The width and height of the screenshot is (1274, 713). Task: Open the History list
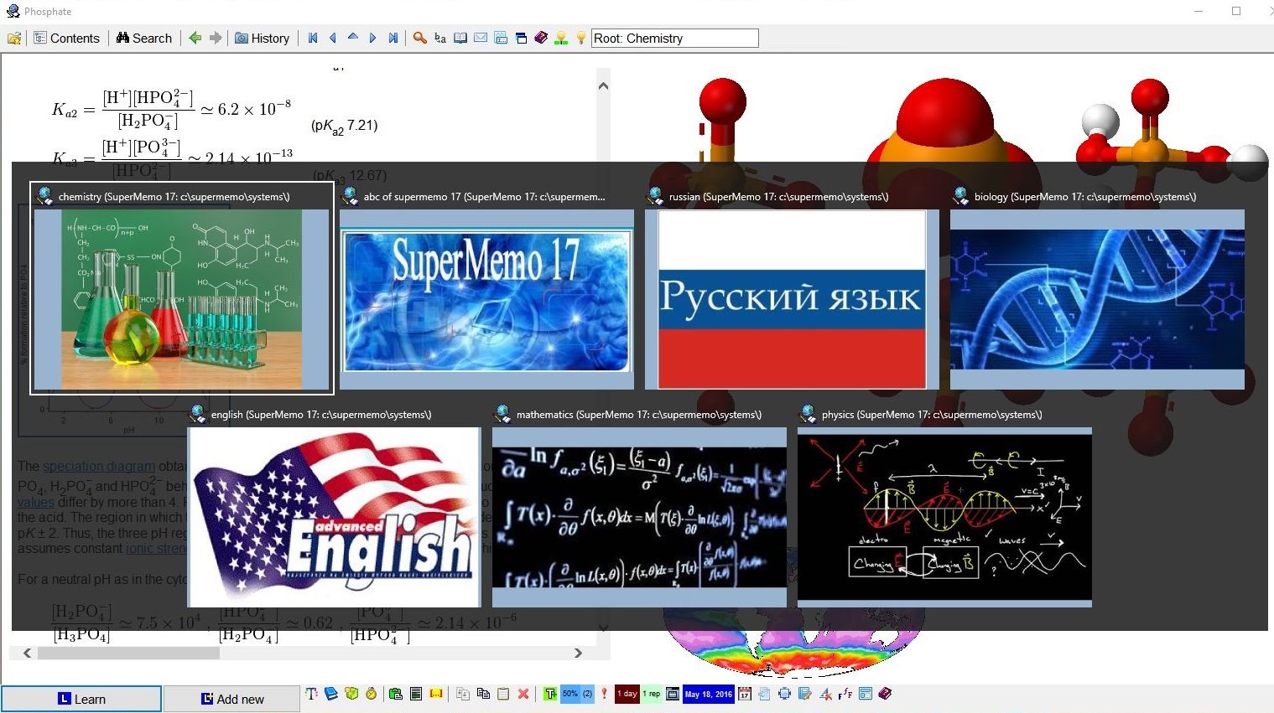coord(262,39)
